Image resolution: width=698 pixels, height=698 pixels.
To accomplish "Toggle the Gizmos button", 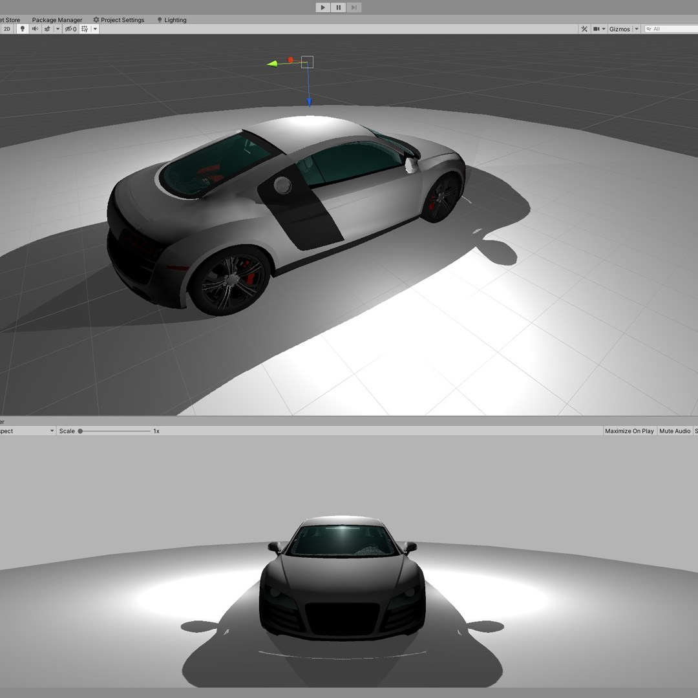I will pos(619,29).
